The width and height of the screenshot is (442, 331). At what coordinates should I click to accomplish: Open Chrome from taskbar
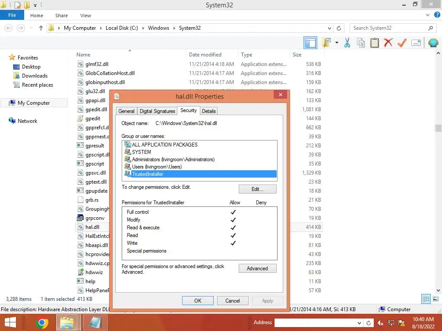[42, 322]
